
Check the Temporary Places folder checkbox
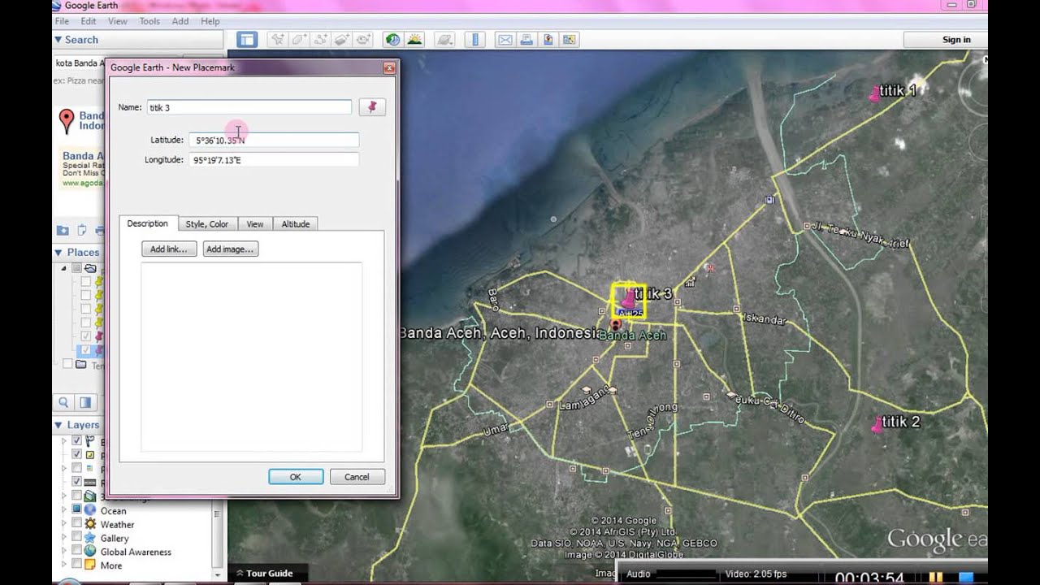coord(67,364)
